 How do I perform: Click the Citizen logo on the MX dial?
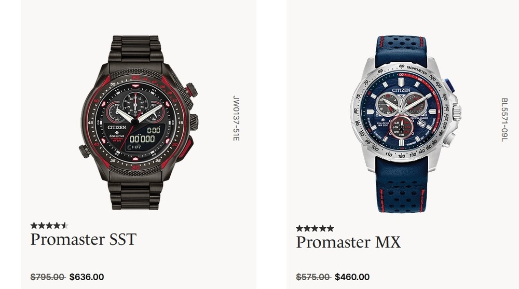pos(401,90)
